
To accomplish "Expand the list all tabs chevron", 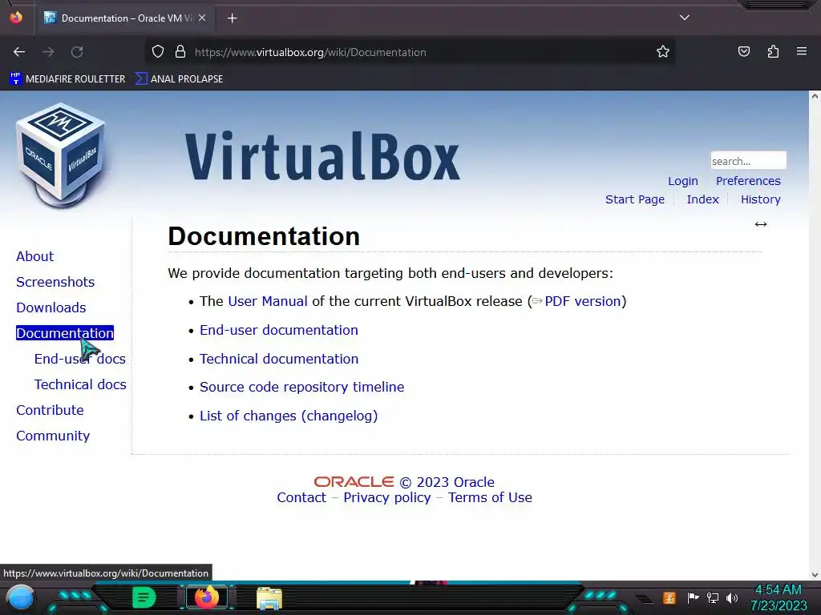I will click(685, 18).
